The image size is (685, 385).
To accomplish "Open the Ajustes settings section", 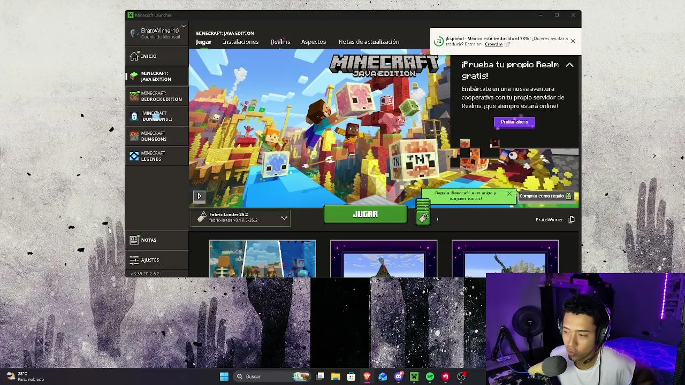I will (157, 260).
